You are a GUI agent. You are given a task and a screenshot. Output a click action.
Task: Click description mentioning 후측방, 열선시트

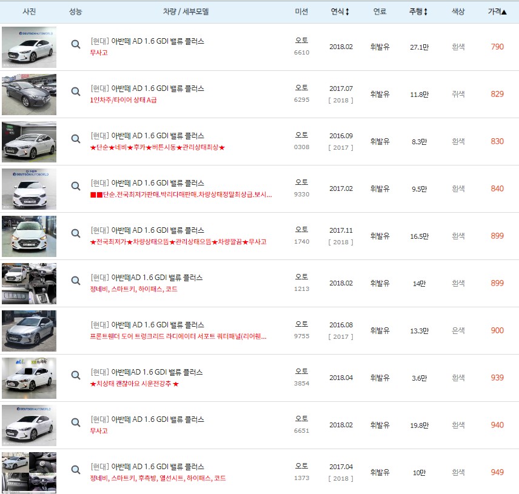pos(158,478)
